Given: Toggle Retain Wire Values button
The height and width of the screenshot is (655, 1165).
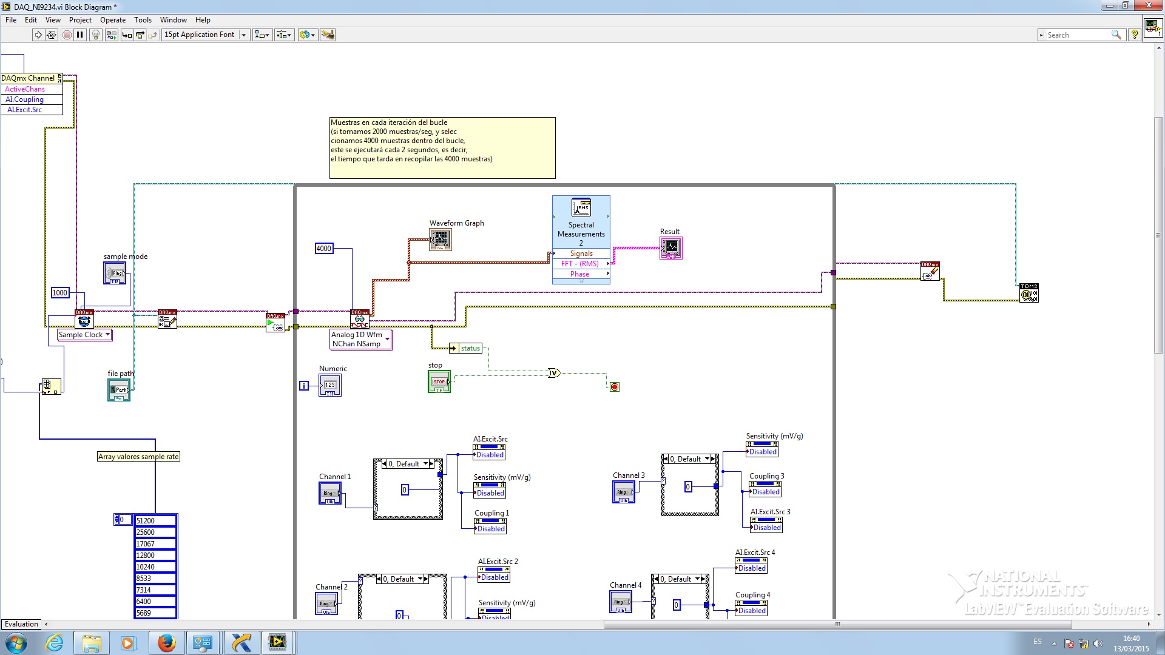Looking at the screenshot, I should pyautogui.click(x=111, y=35).
